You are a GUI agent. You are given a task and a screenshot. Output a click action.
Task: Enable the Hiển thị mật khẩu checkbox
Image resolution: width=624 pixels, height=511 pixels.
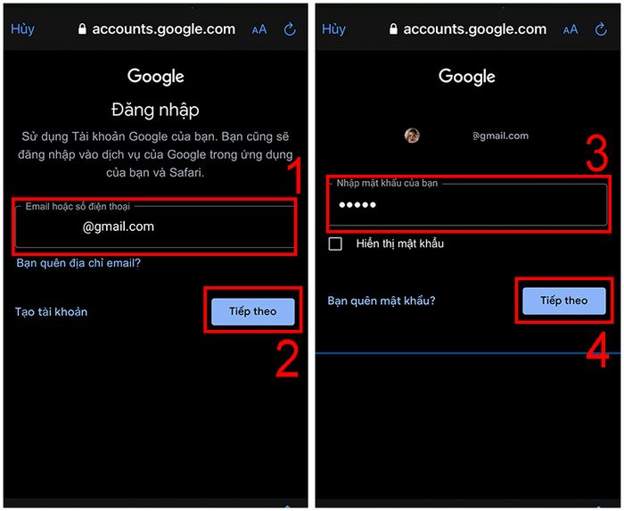335,243
